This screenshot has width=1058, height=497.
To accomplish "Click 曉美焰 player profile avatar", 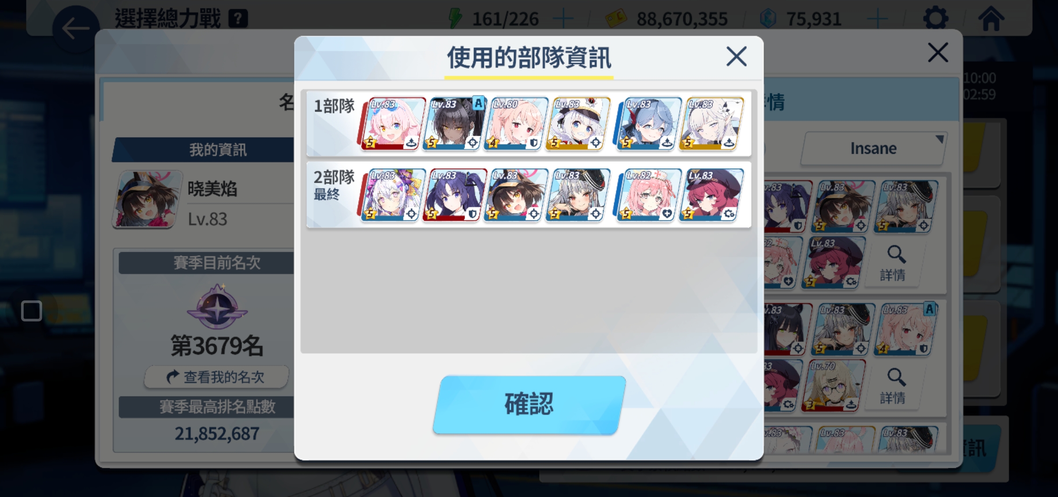I will (148, 199).
